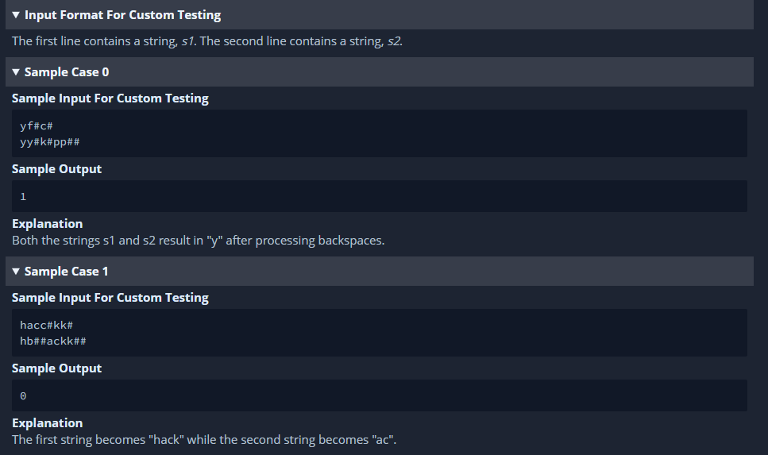Image resolution: width=768 pixels, height=455 pixels.
Task: Click the sample output value 1
Action: click(23, 197)
